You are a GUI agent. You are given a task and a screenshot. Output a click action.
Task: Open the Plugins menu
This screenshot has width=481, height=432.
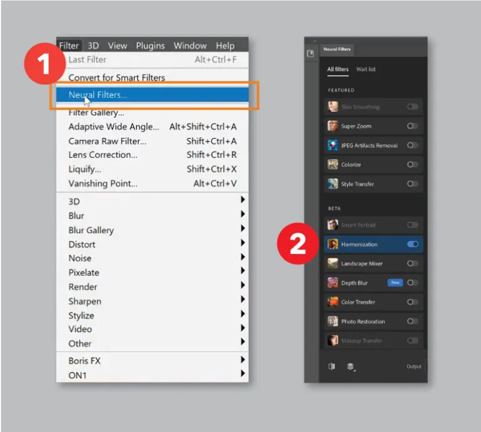coord(150,46)
